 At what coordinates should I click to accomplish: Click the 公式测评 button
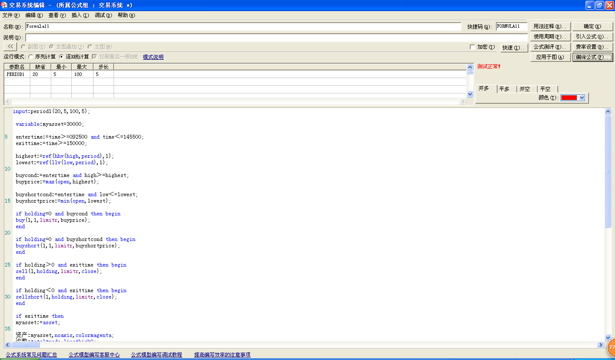[x=550, y=47]
